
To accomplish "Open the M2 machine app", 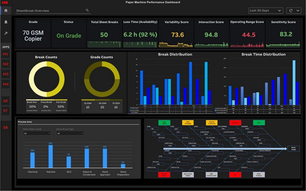I will pyautogui.click(x=6, y=64).
